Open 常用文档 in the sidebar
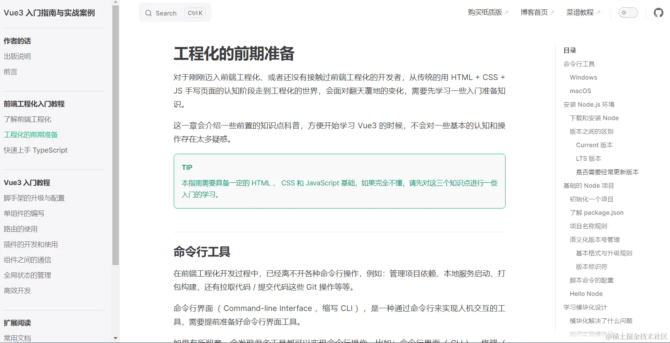 coord(17,338)
